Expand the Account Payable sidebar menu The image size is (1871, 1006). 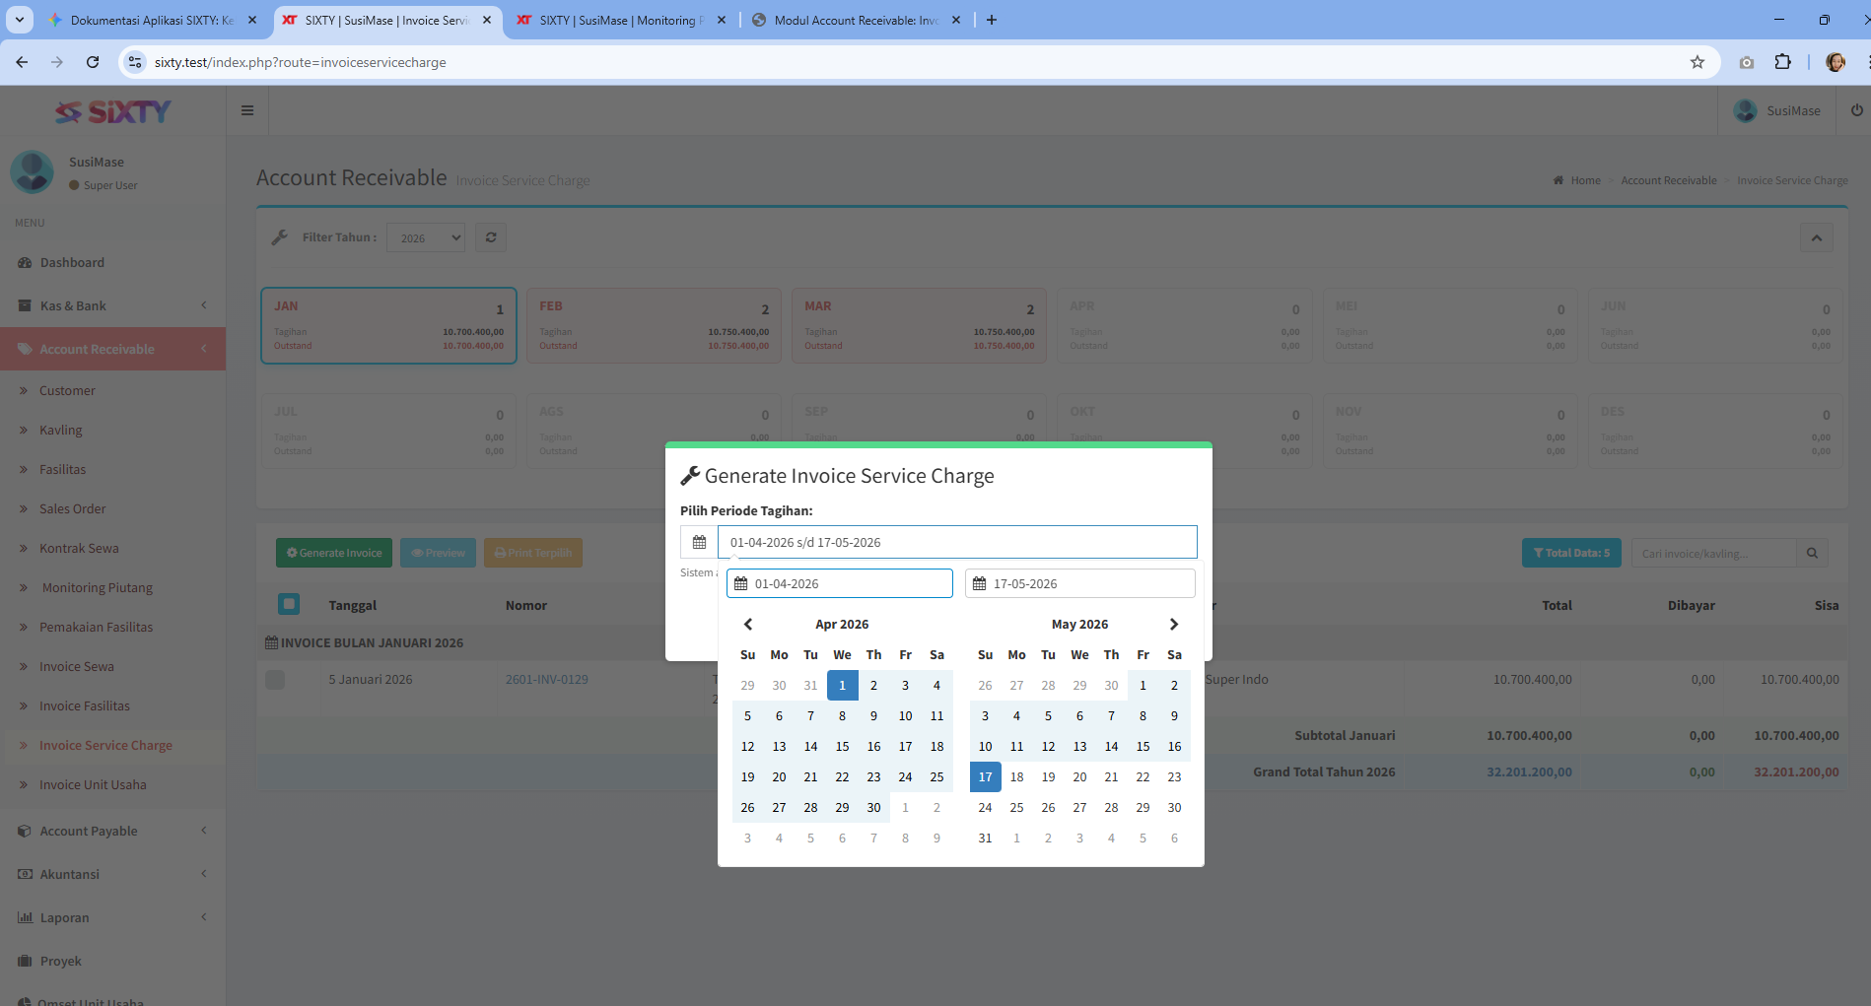pyautogui.click(x=112, y=831)
